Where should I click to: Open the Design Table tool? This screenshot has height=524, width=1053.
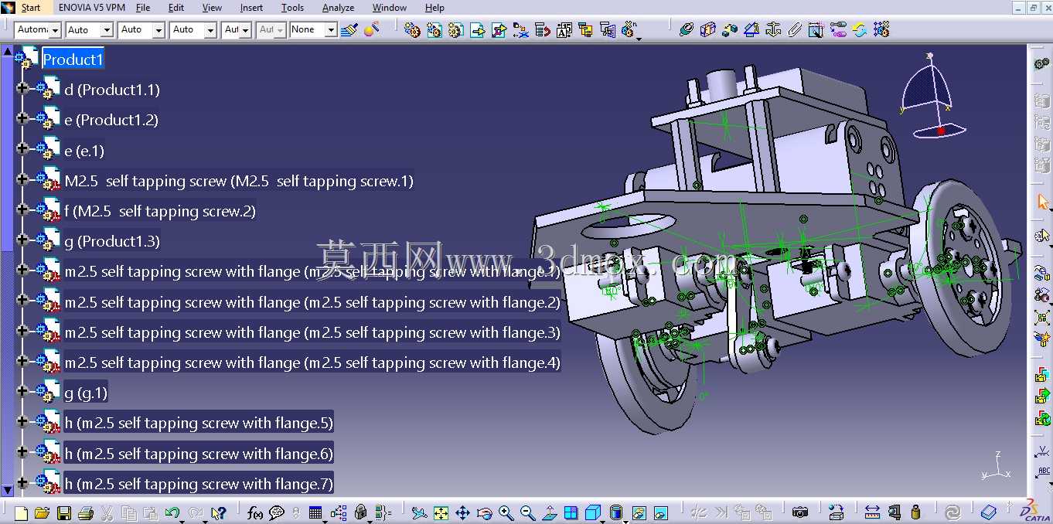[x=315, y=512]
